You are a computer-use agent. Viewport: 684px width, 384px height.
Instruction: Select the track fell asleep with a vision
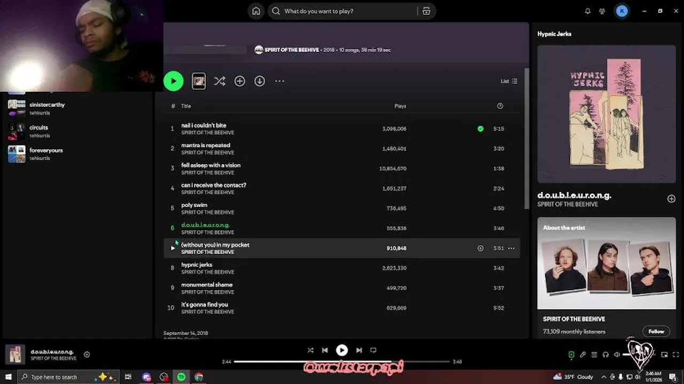211,165
